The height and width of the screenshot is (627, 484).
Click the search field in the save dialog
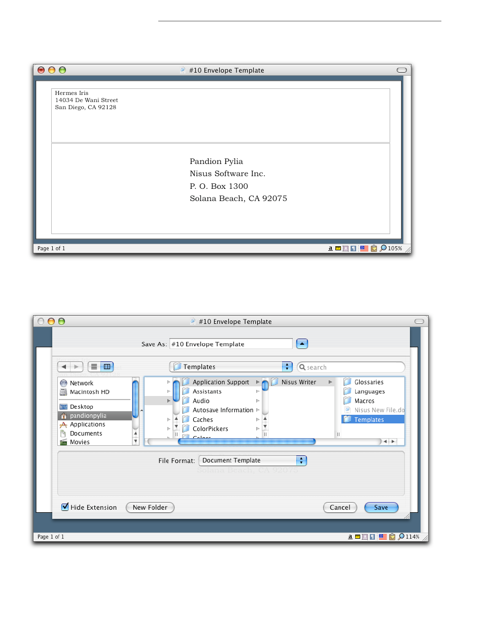pyautogui.click(x=351, y=367)
